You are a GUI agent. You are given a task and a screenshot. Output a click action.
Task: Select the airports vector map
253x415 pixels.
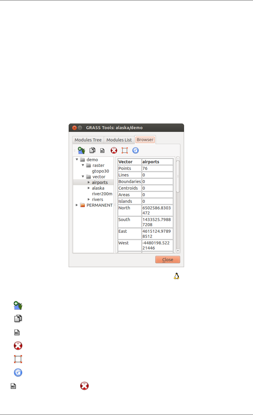[100, 182]
